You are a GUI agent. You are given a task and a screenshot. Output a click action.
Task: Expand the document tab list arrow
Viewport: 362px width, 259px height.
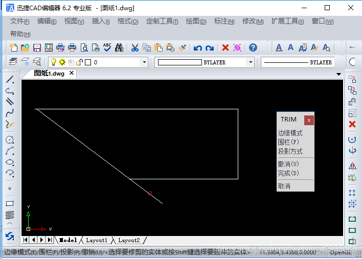pos(338,74)
